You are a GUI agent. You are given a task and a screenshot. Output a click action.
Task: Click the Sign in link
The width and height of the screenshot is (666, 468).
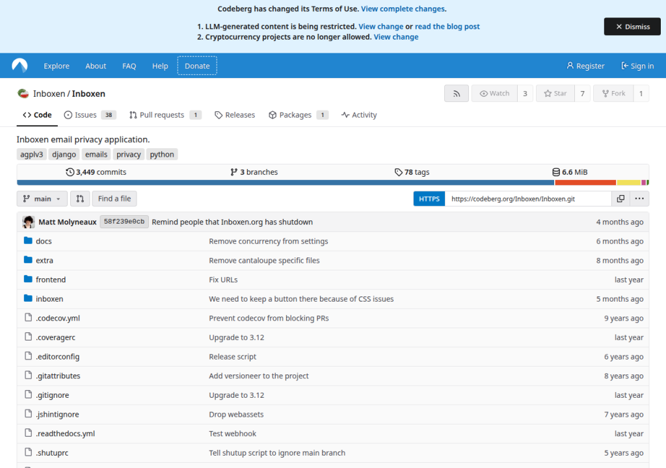pyautogui.click(x=637, y=66)
